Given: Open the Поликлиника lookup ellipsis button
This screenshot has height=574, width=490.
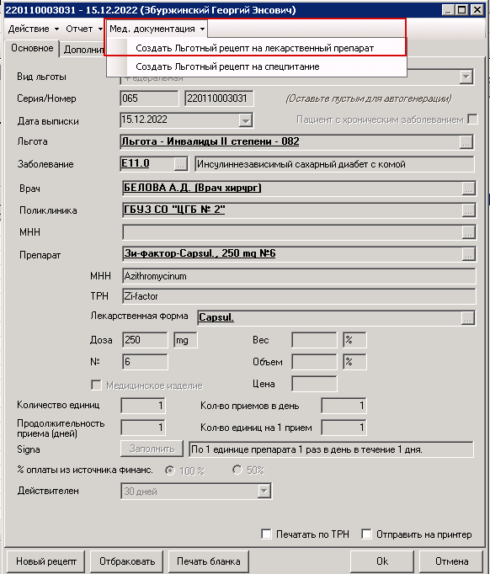Looking at the screenshot, I should 468,210.
